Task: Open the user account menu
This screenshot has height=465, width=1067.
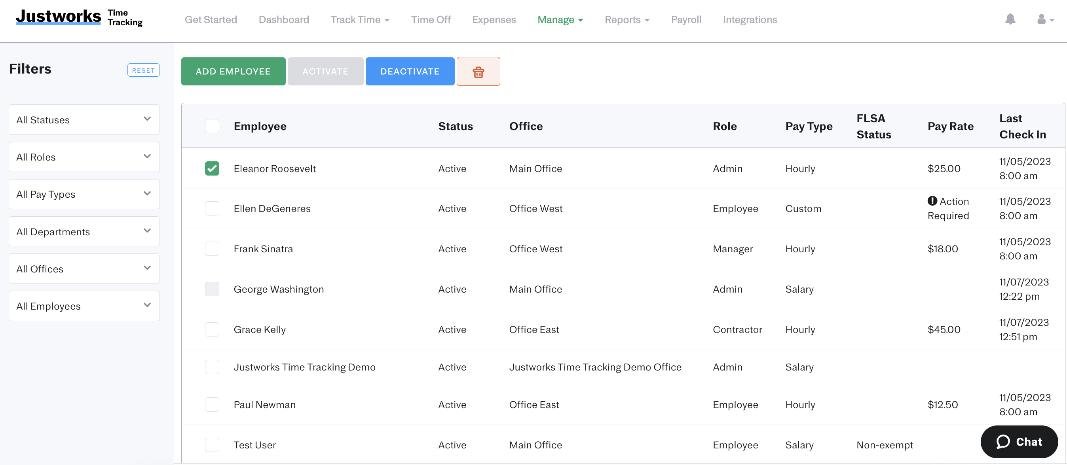Action: (1042, 19)
